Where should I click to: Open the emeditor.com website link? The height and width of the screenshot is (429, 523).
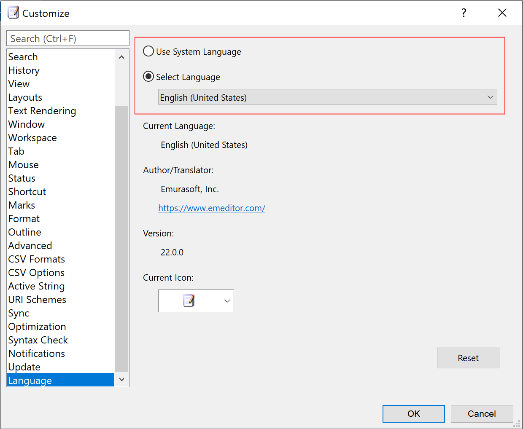pos(212,208)
